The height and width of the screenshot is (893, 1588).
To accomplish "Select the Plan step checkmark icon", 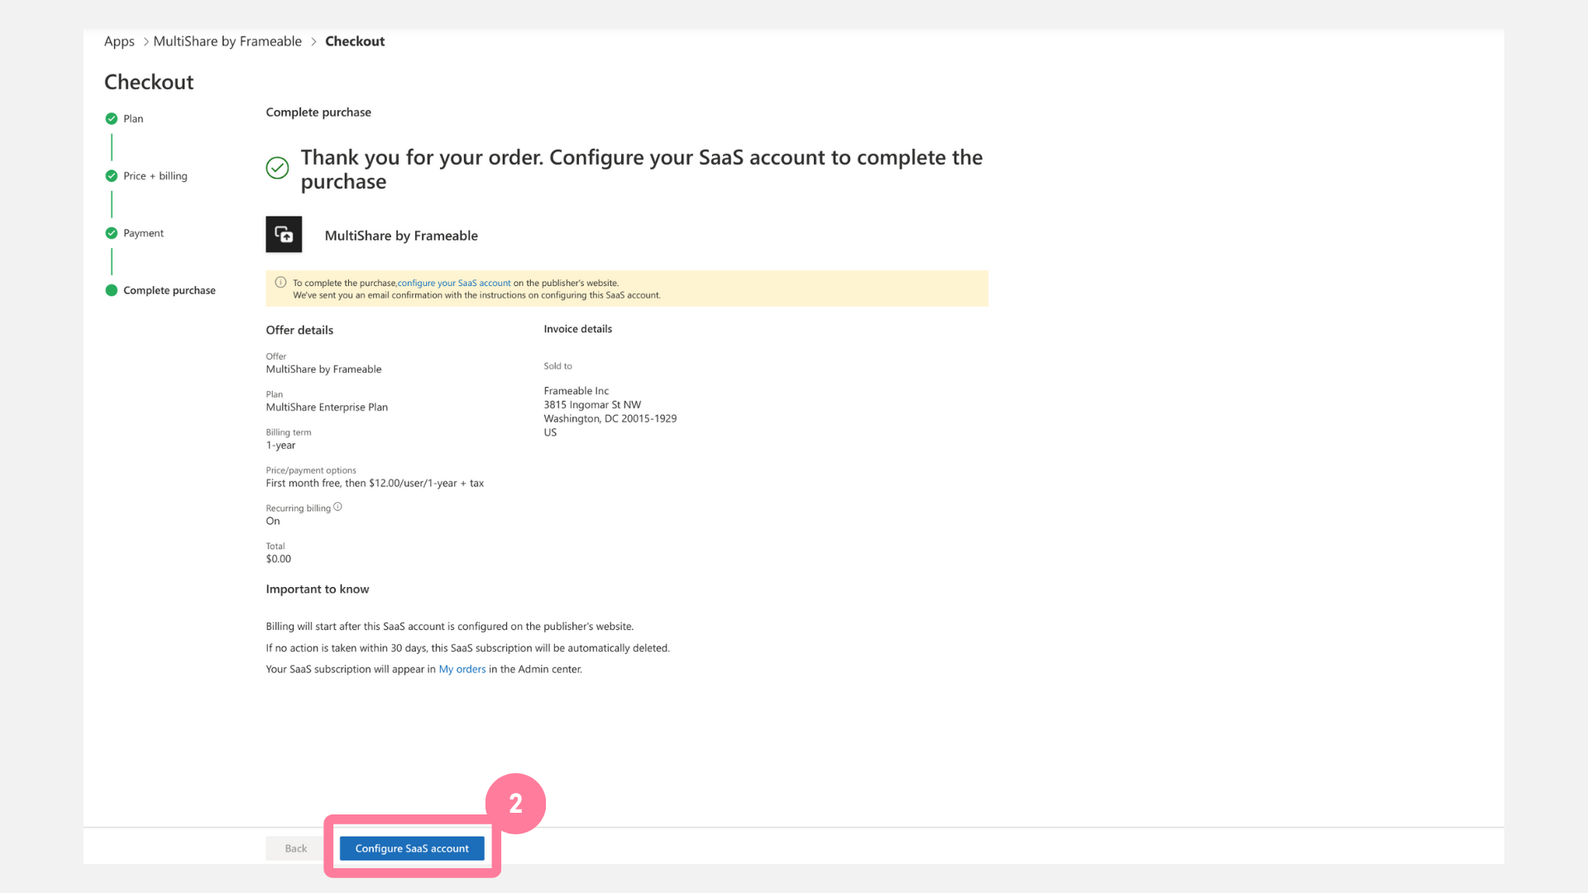I will tap(112, 119).
